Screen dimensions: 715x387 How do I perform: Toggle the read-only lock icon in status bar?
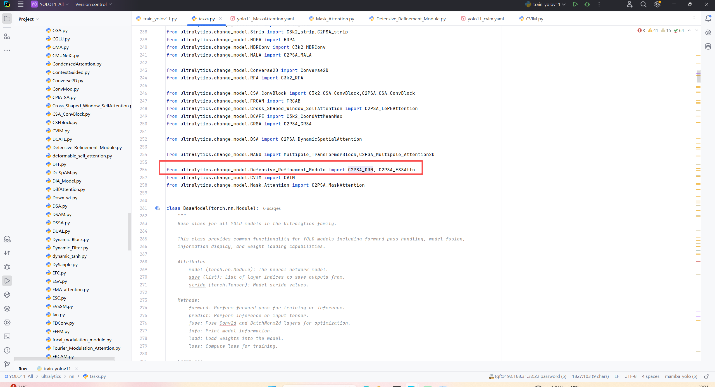pyautogui.click(x=706, y=376)
